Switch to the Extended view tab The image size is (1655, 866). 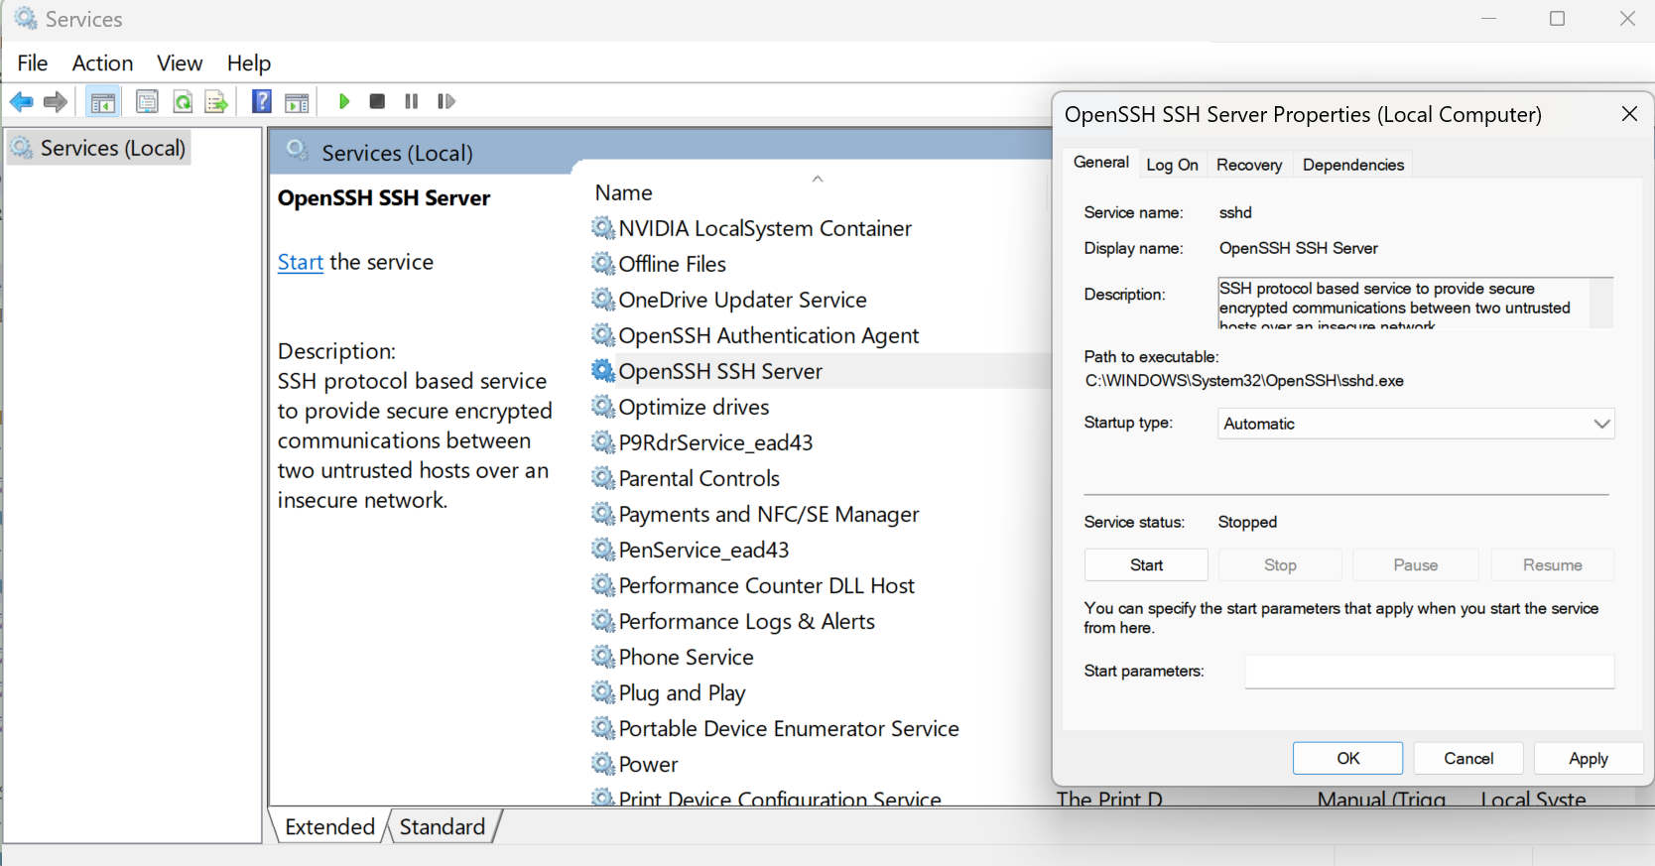tap(329, 827)
